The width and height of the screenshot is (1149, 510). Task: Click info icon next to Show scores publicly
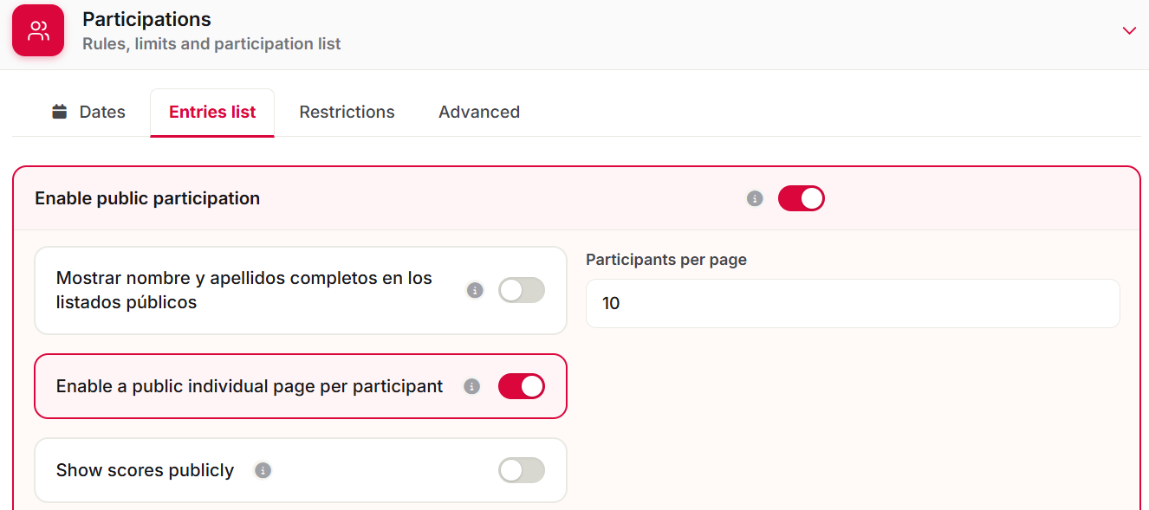[263, 470]
